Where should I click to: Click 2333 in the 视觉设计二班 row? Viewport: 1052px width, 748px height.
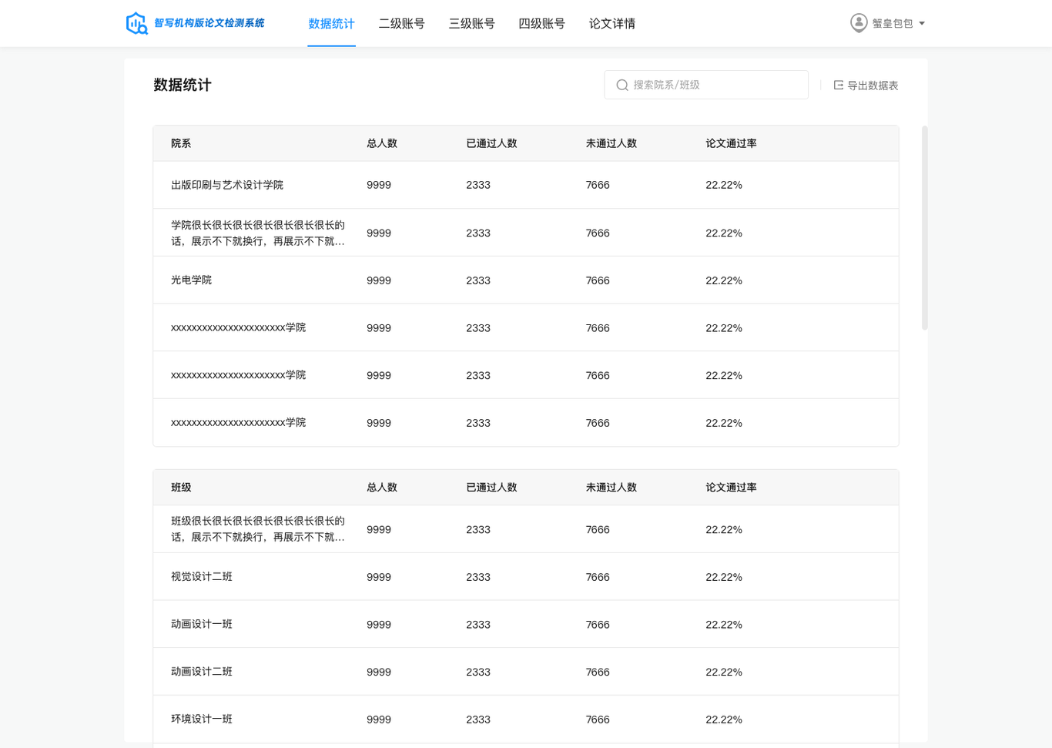[x=478, y=577]
